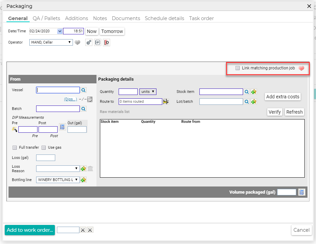
Task: Search for a vessel with the magnifier
Action: [x=84, y=90]
